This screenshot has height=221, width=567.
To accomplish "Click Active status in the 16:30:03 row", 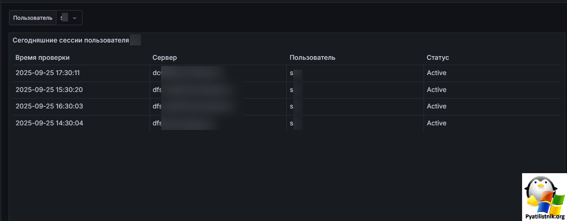I will click(436, 106).
